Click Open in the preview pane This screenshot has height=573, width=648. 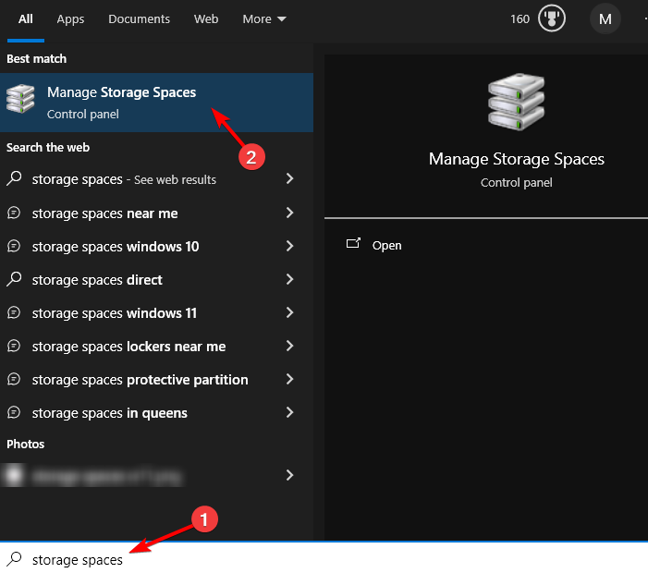tap(386, 246)
